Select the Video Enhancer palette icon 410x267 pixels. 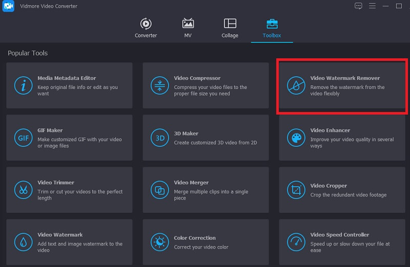[296, 138]
